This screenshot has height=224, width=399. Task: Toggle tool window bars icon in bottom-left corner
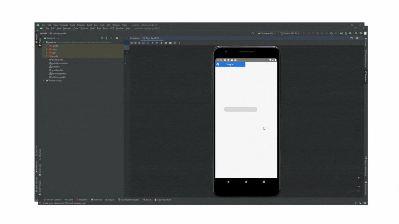40,203
